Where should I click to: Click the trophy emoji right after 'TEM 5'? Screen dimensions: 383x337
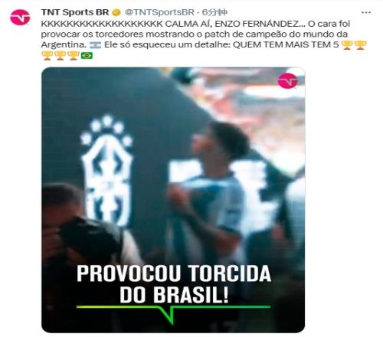coord(347,45)
